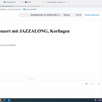Move the meta box panel down

(x=93, y=84)
